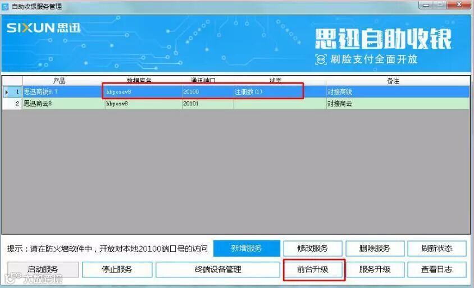The image size is (474, 288).
Task: Click the 通讯端口 column header
Action: (x=203, y=81)
